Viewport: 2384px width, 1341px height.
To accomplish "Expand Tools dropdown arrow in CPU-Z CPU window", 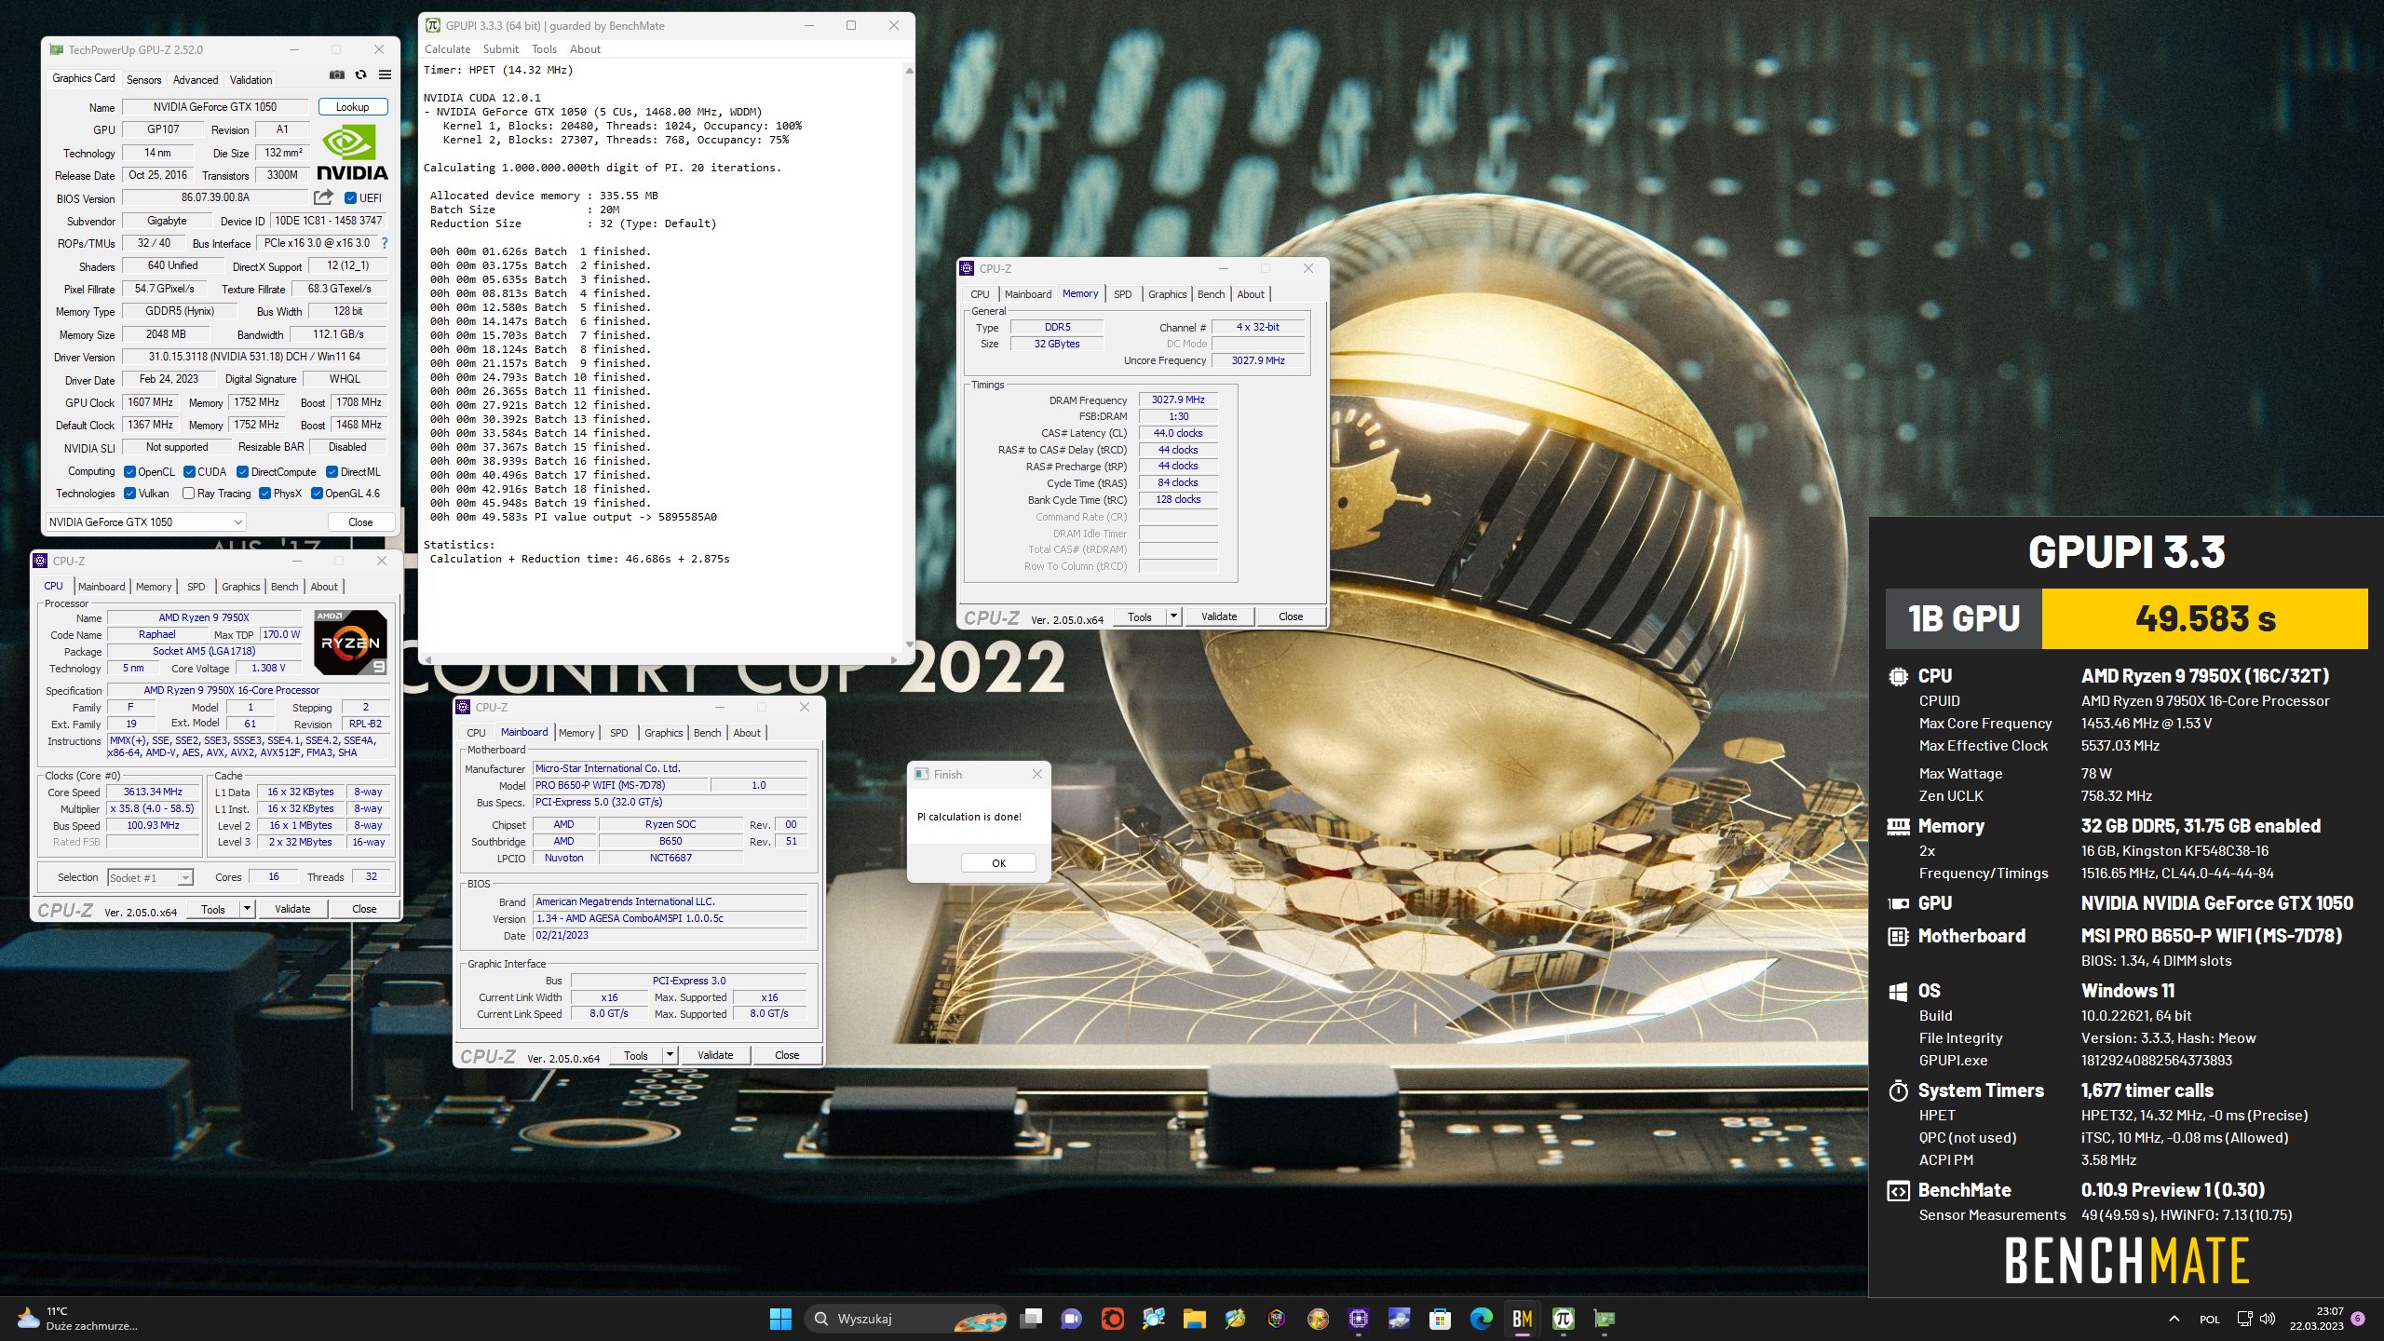I will pyautogui.click(x=247, y=909).
